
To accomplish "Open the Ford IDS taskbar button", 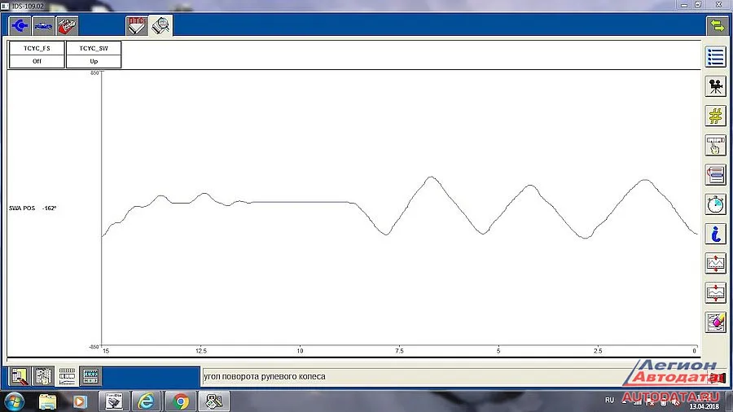I will tap(113, 401).
